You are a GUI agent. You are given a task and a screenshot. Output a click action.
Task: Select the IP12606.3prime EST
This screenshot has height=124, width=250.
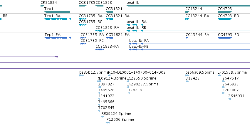pyautogui.click(x=108, y=123)
